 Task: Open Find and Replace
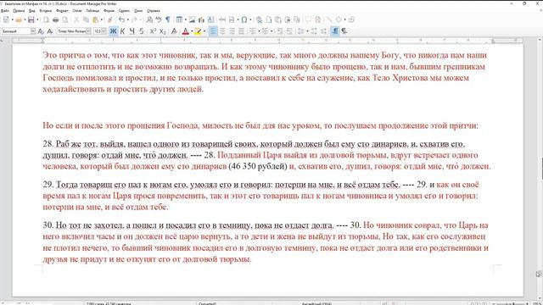pos(149,20)
